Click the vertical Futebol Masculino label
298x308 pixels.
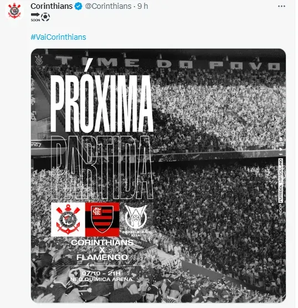click(x=281, y=181)
